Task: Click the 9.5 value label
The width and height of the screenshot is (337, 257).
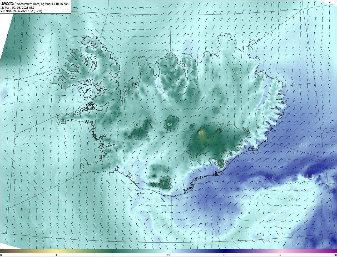Action: point(12,141)
